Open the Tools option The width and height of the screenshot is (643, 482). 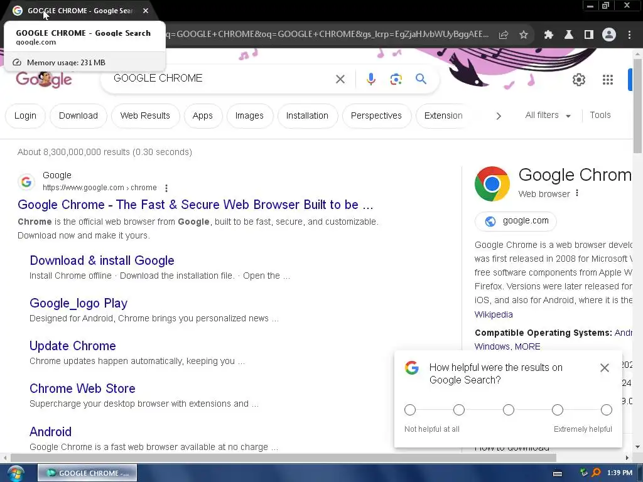(x=600, y=115)
